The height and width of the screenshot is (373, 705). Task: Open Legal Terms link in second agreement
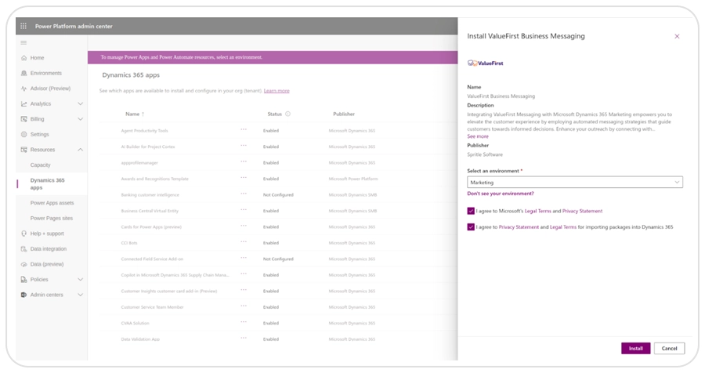point(563,227)
